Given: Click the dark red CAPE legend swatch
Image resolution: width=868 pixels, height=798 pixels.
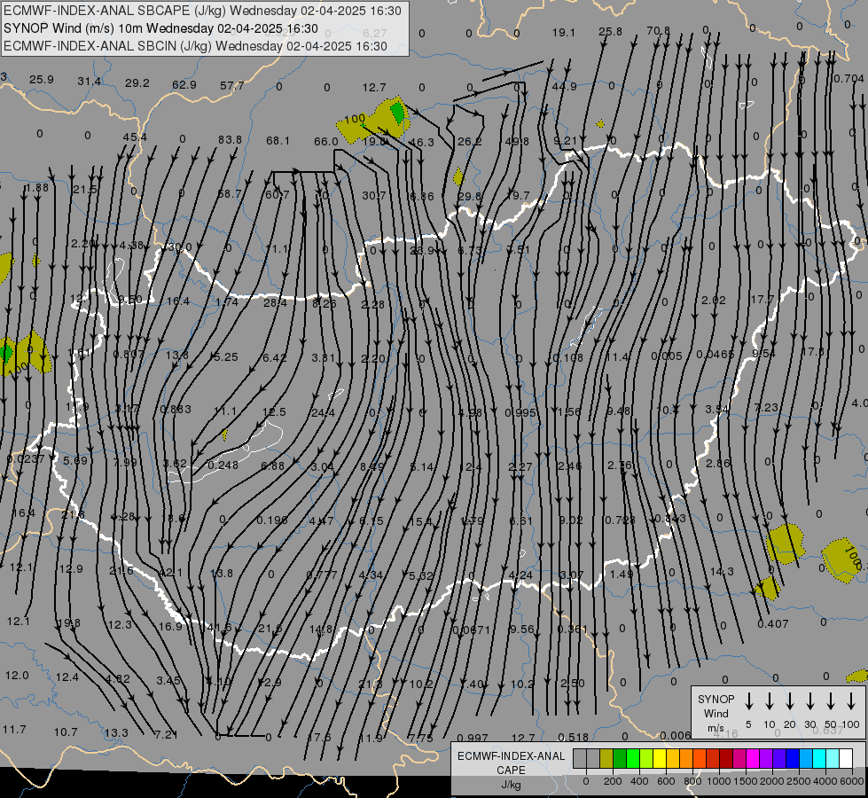Looking at the screenshot, I should 726,758.
